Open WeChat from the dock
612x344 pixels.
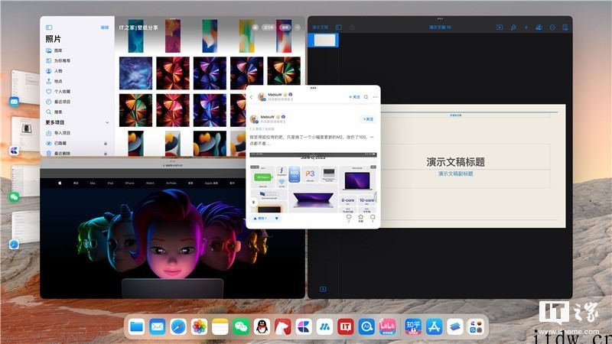(241, 327)
